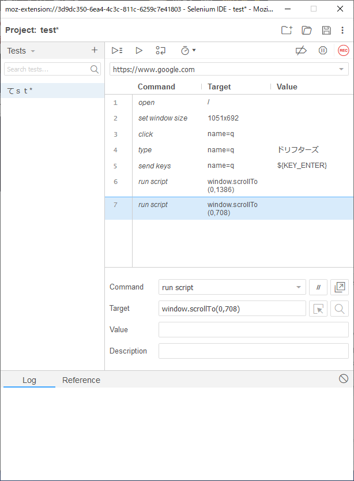Start recording with the REC button
This screenshot has width=354, height=481.
(344, 51)
